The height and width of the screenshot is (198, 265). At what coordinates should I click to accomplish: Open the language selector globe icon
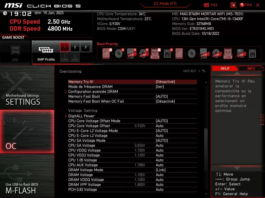pyautogui.click(x=242, y=5)
